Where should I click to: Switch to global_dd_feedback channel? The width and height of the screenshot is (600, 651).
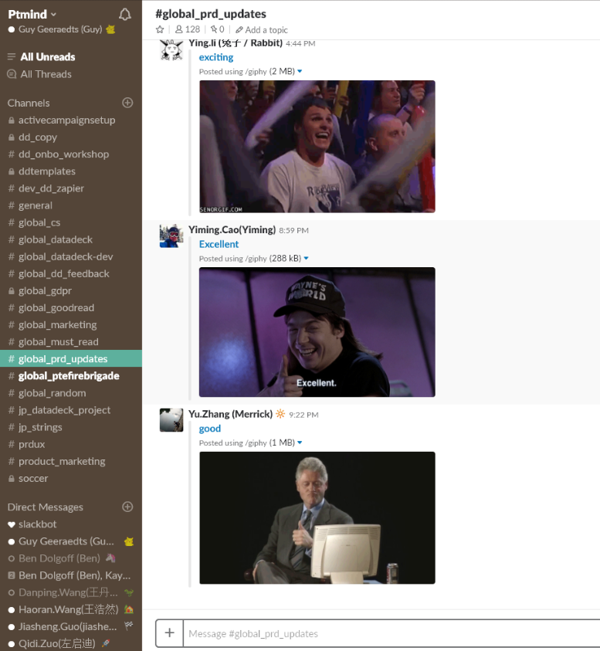[x=71, y=273]
